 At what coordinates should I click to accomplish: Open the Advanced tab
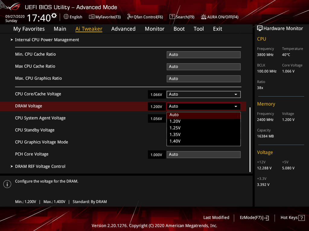[x=123, y=29]
